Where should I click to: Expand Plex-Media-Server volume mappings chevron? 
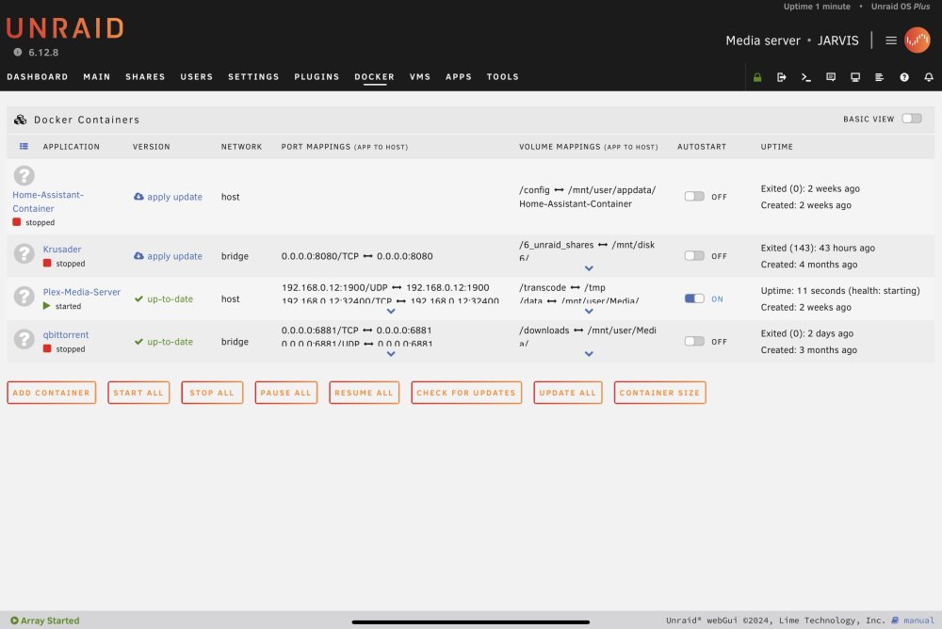(x=589, y=311)
